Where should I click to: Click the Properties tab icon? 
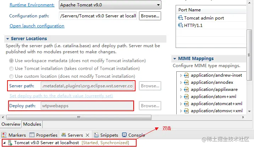32,135
